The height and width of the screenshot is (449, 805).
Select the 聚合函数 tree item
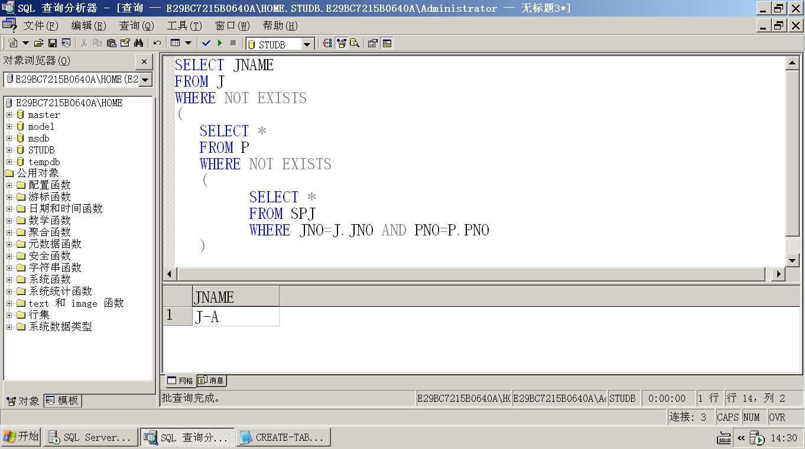click(x=50, y=232)
